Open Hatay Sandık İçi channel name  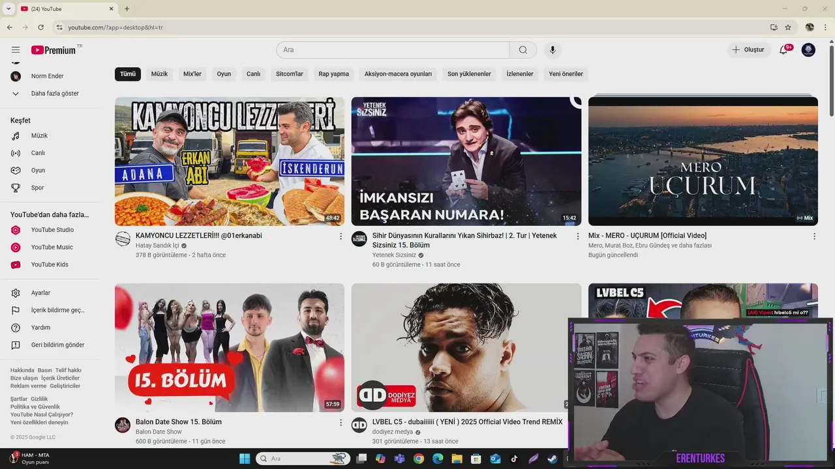tap(157, 246)
